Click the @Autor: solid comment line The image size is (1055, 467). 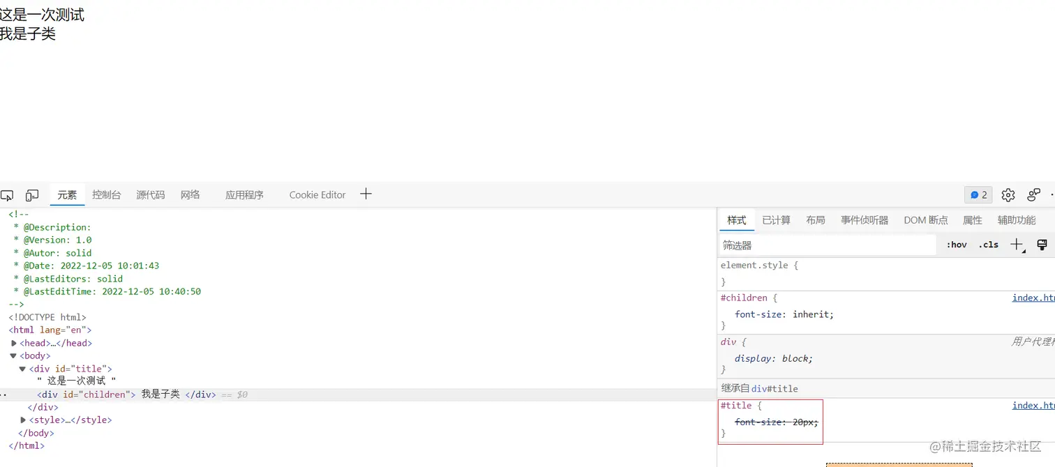tap(53, 253)
